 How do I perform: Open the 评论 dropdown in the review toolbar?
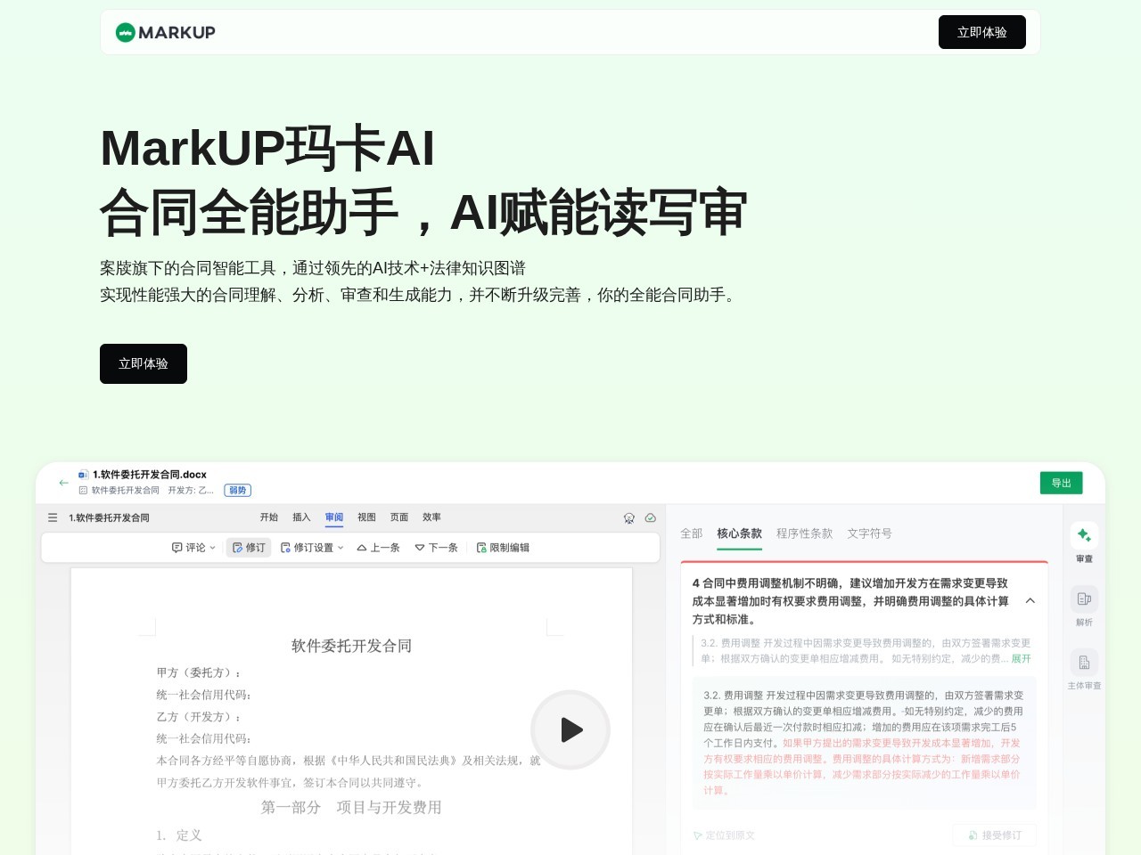[x=193, y=548]
